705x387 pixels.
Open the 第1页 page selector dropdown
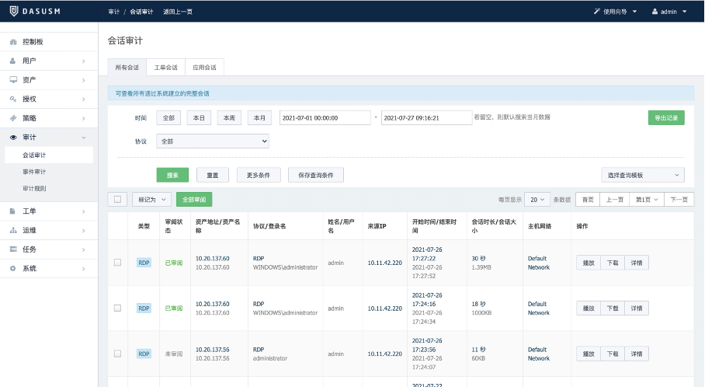tap(647, 200)
